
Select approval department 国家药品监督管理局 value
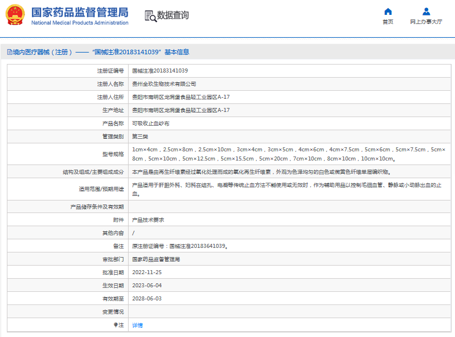(156, 259)
